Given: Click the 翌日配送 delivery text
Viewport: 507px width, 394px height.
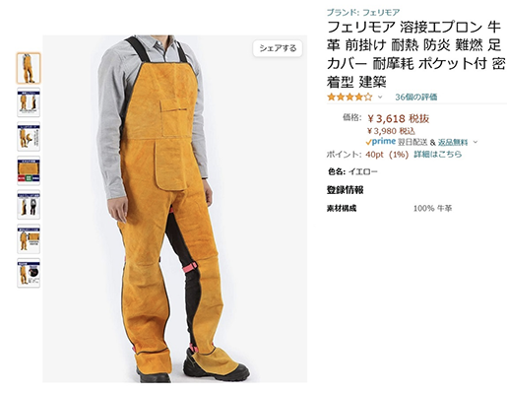Looking at the screenshot, I should point(412,142).
